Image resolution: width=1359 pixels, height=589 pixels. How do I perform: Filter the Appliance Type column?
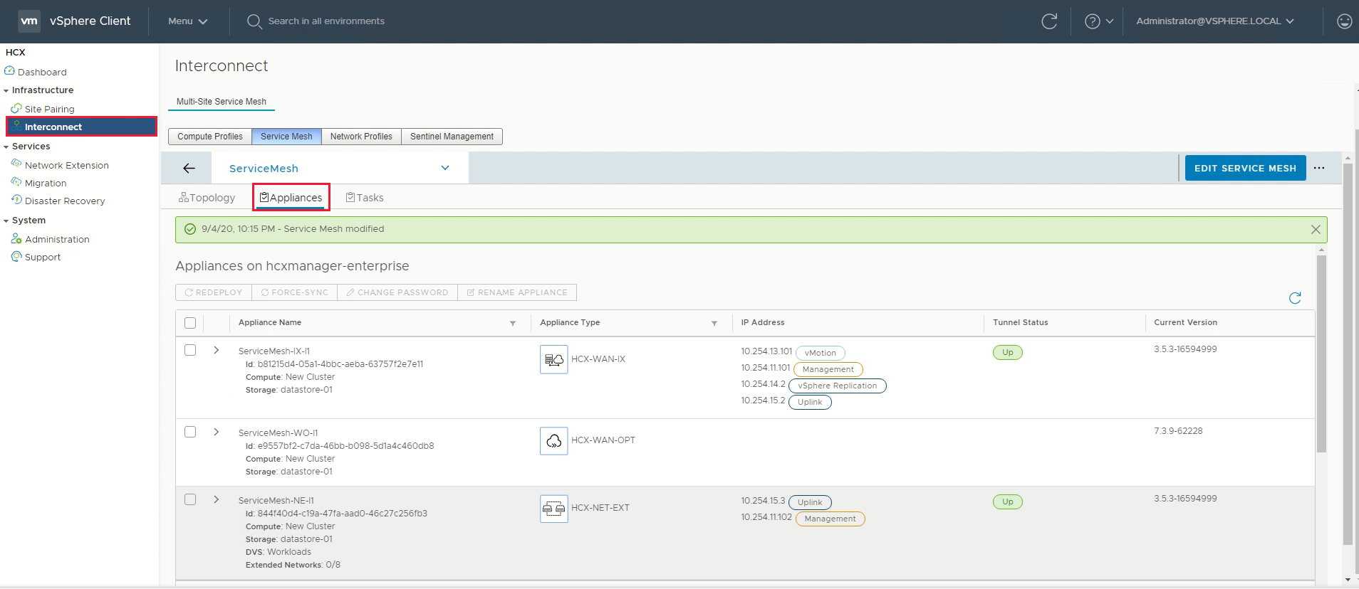coord(714,324)
